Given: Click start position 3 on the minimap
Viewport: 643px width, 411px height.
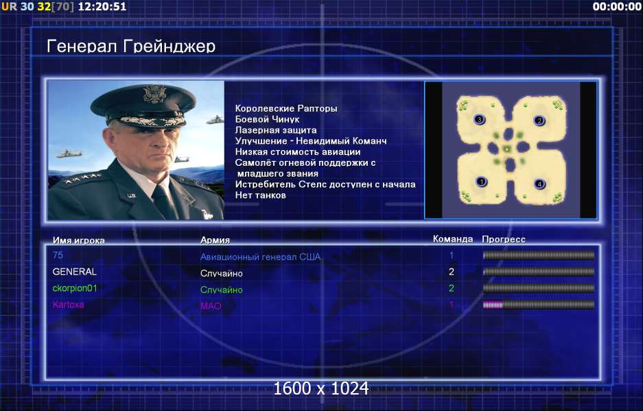Looking at the screenshot, I should 479,120.
